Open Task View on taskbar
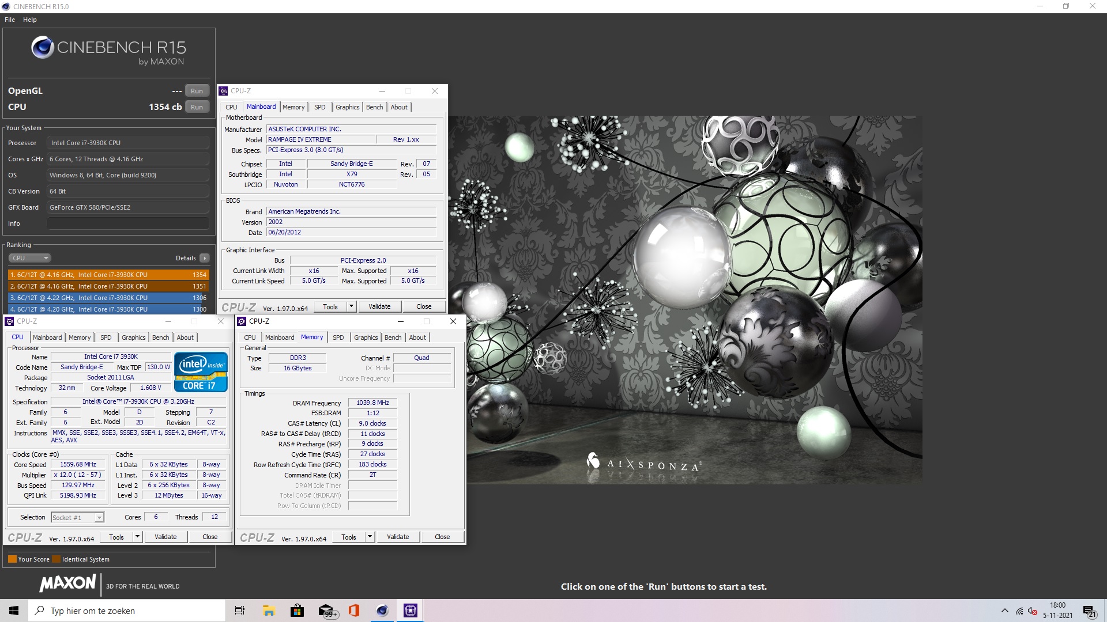The image size is (1107, 622). 240,610
